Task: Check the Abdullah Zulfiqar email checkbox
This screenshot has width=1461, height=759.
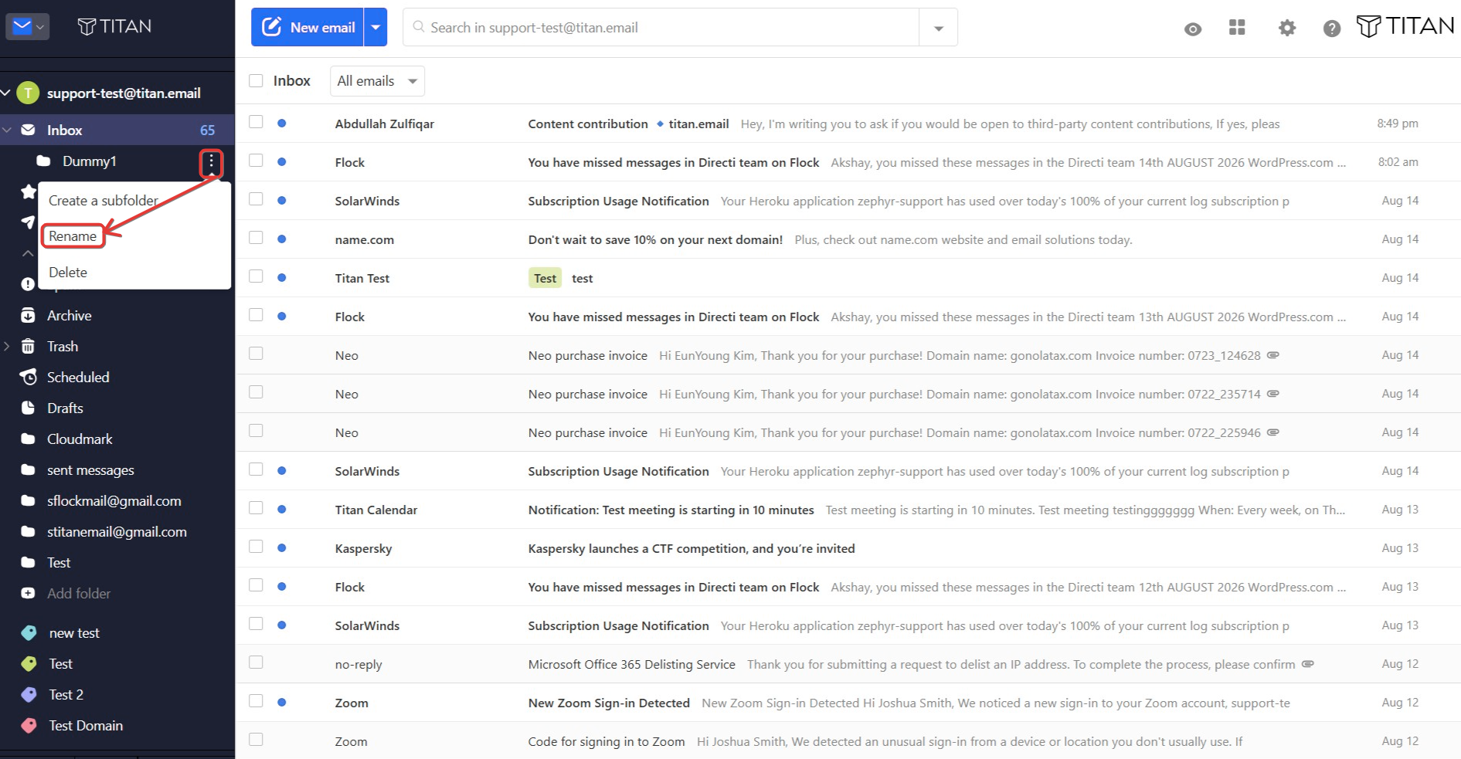Action: 257,122
